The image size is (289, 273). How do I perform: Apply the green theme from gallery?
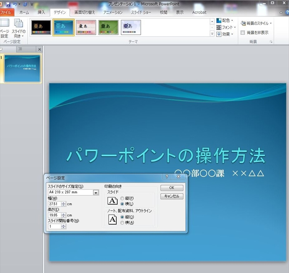tap(108, 27)
